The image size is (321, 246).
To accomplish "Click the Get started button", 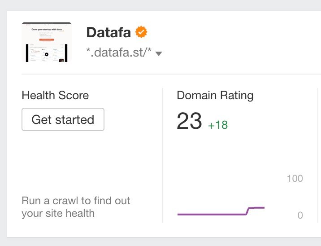I will 63,119.
